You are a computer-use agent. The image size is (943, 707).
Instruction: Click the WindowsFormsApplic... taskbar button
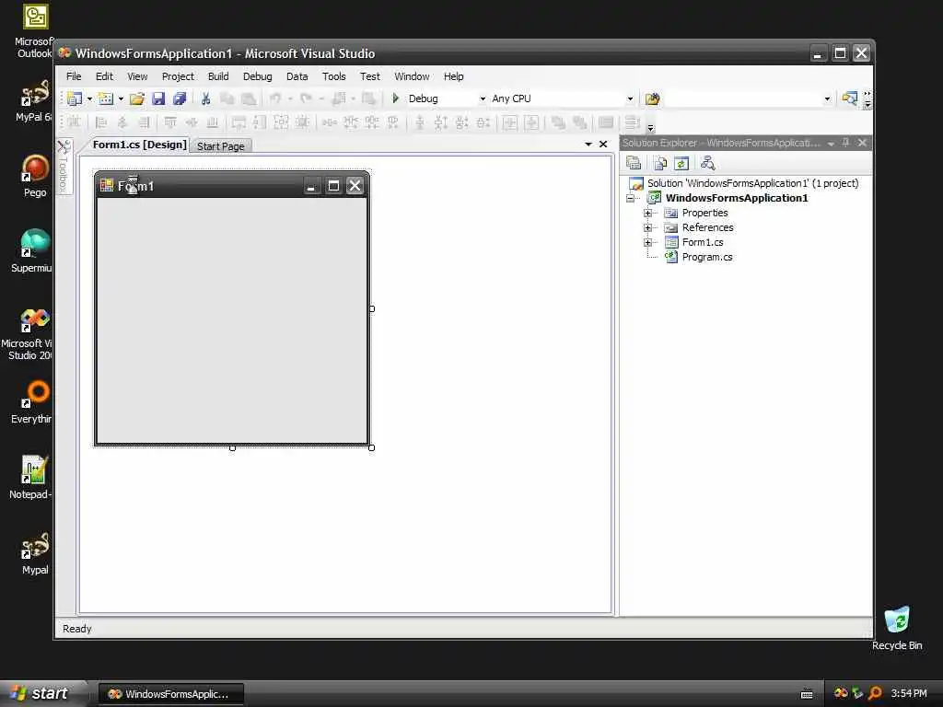tap(170, 694)
